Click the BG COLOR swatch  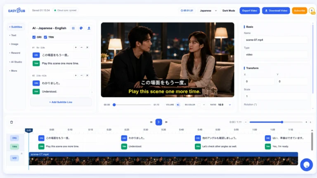pos(199,105)
